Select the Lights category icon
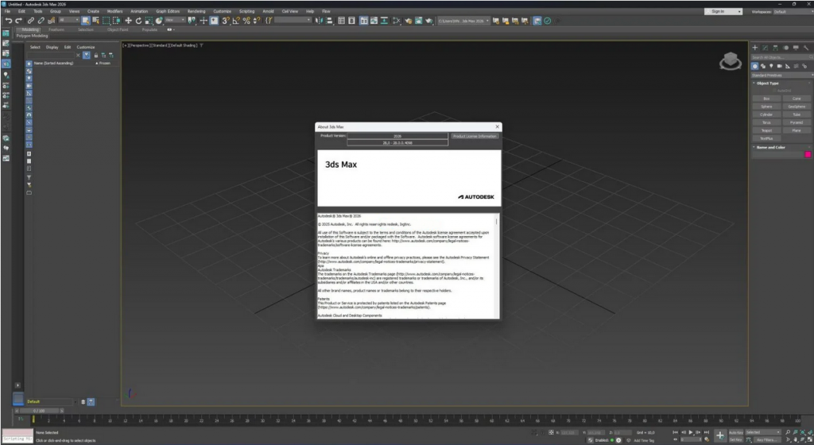The width and height of the screenshot is (814, 445). coord(771,67)
